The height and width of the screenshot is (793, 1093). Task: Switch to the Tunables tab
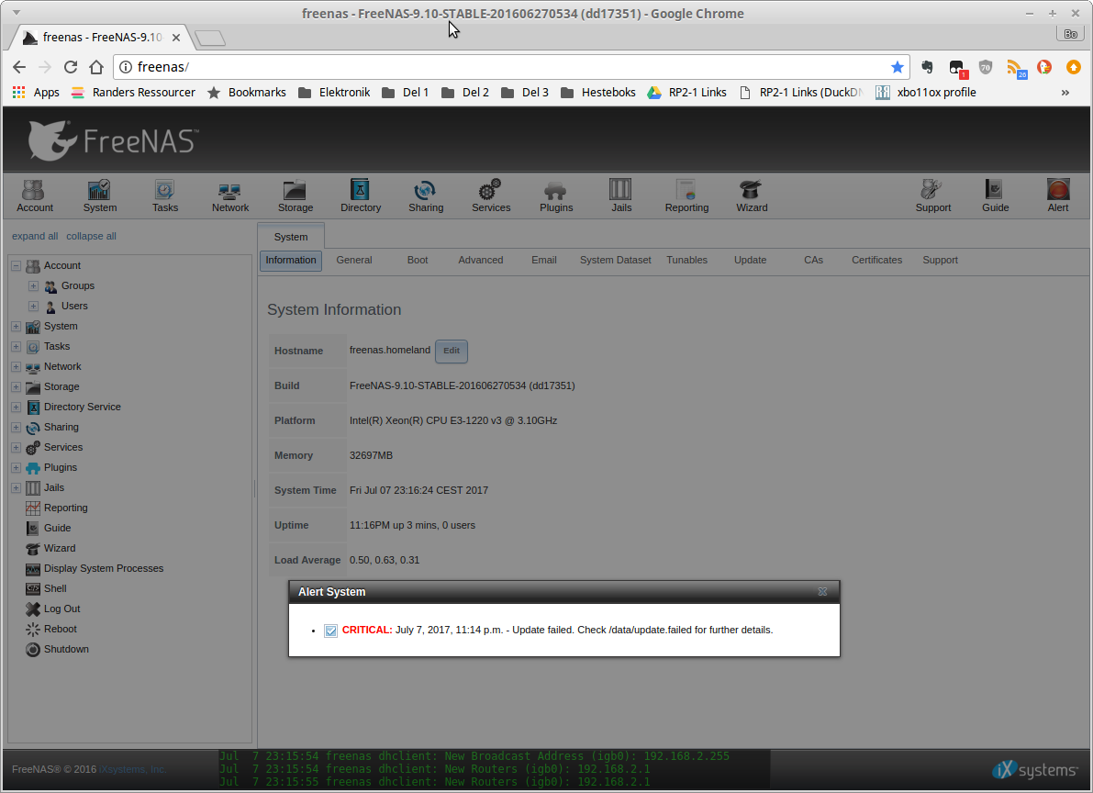686,260
